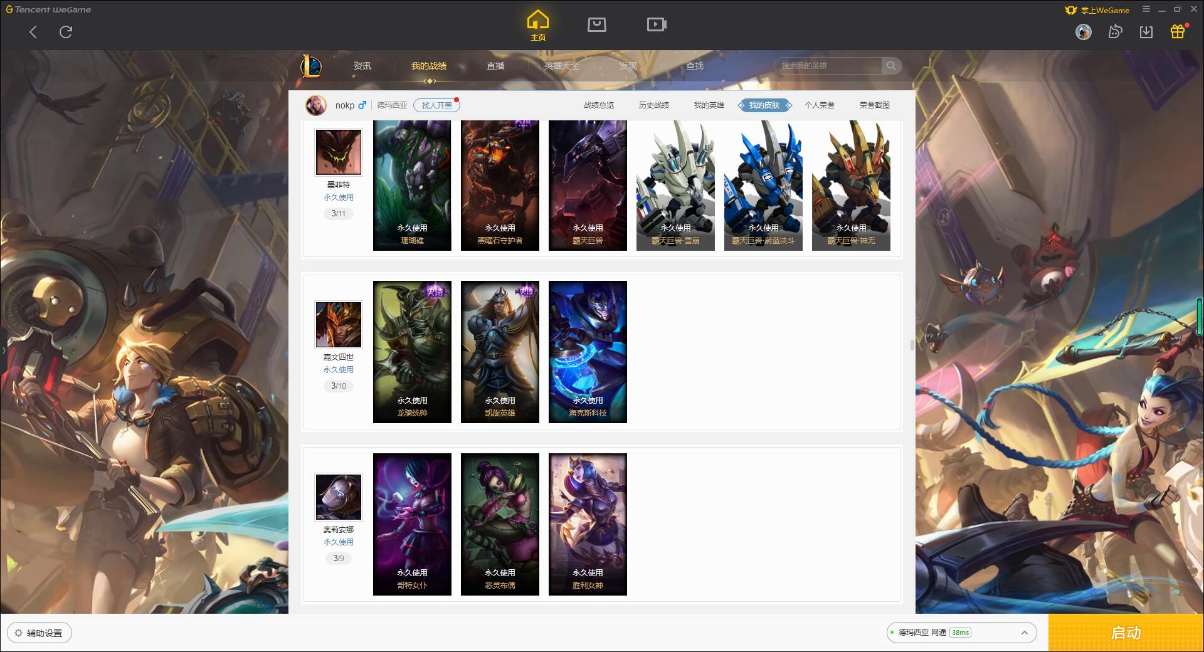1204x652 pixels.
Task: Click the 珊瑚礁 skin thumbnail
Action: point(412,186)
